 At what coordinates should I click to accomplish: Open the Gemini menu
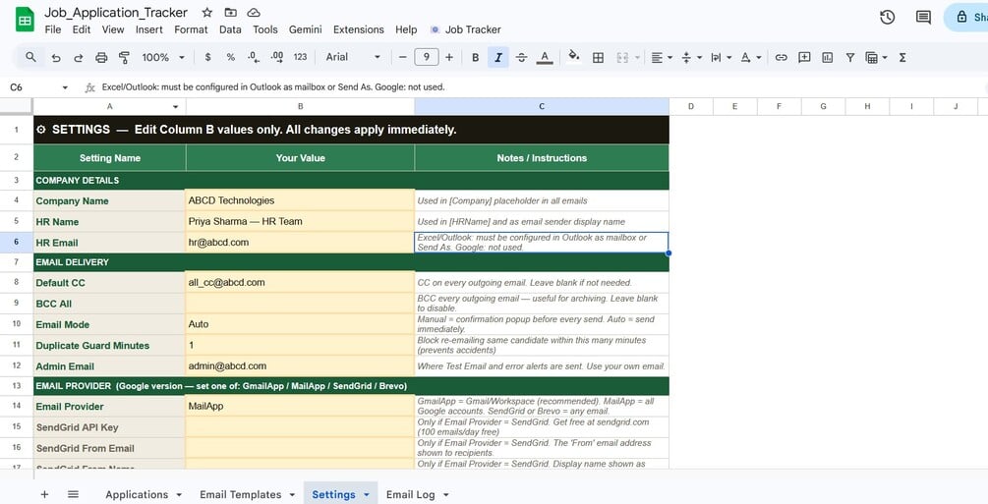305,29
